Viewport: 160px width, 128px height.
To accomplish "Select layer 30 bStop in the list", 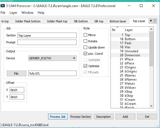I will pos(130,96).
